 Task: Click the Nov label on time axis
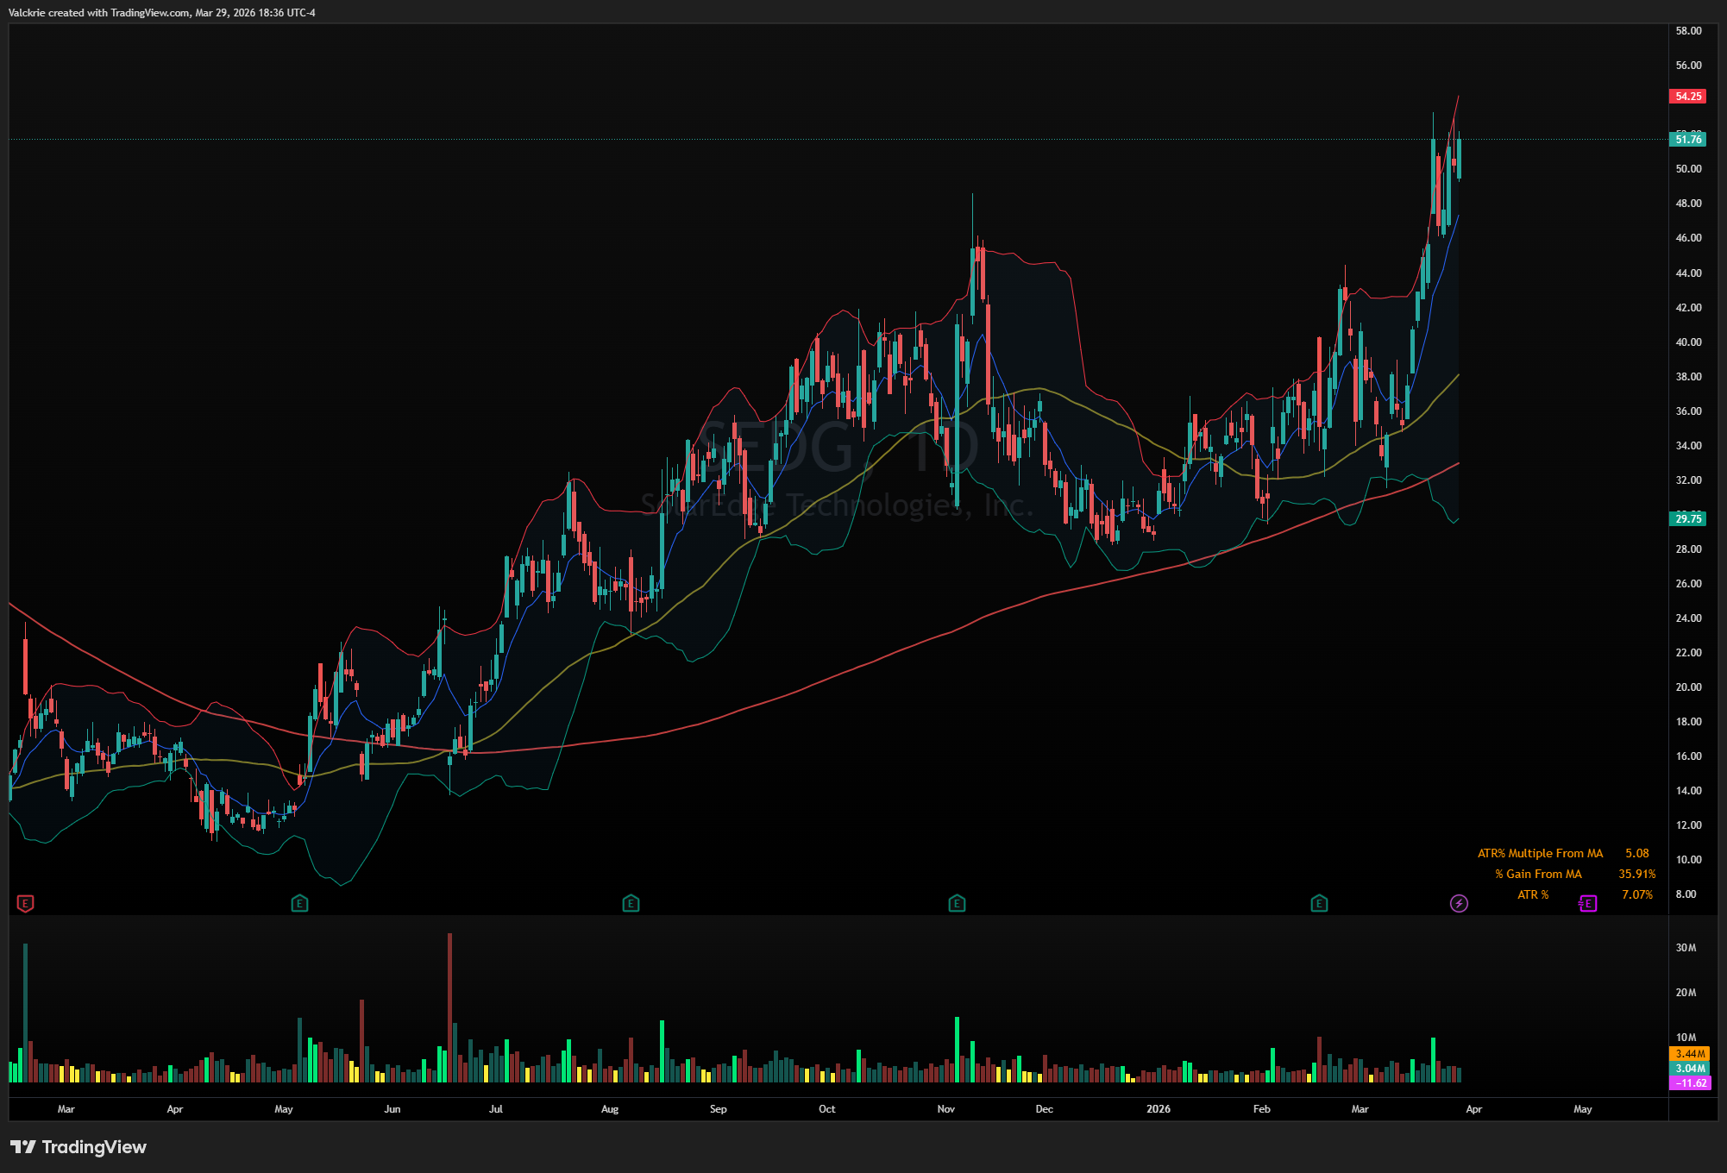(x=945, y=1109)
